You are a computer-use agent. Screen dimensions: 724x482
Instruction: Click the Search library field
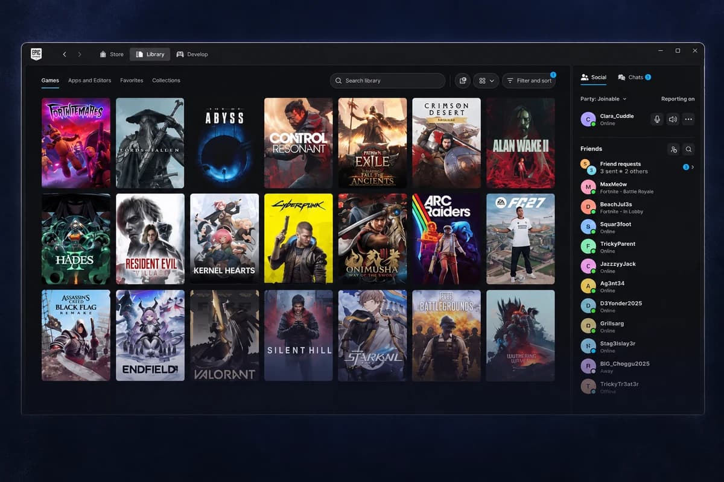point(387,80)
